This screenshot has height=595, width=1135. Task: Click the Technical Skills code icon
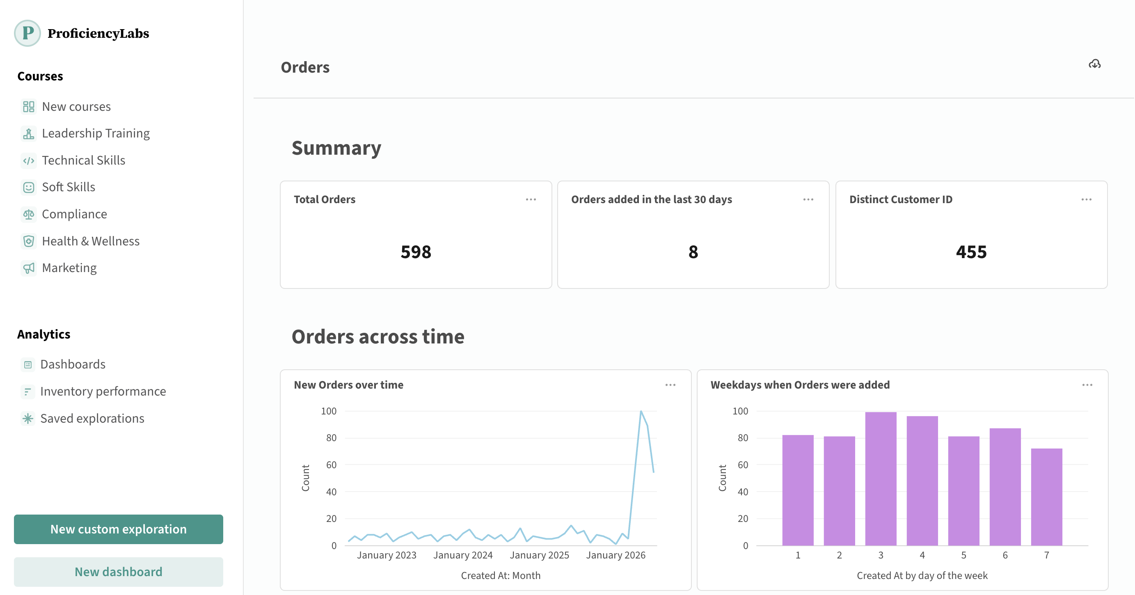[x=29, y=160]
